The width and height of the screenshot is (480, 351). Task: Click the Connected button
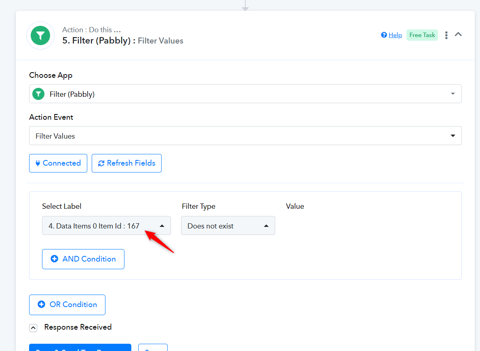(58, 163)
